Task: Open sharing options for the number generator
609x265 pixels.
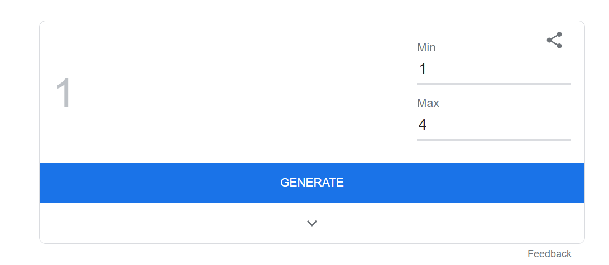Action: pos(554,40)
